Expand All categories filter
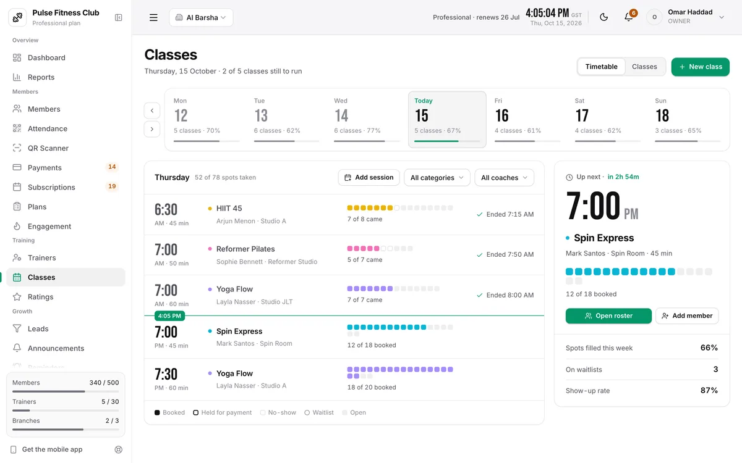Viewport: 742px width, 463px height. (x=437, y=178)
